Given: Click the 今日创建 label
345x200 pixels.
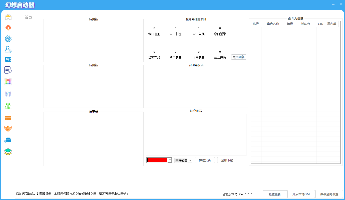Looking at the screenshot, I should [x=175, y=34].
